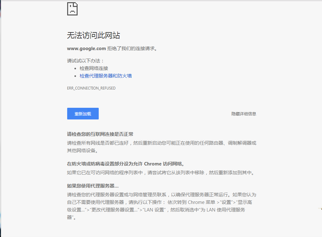This screenshot has width=322, height=237.
Task: Click the sad page error icon
Action: (x=72, y=9)
